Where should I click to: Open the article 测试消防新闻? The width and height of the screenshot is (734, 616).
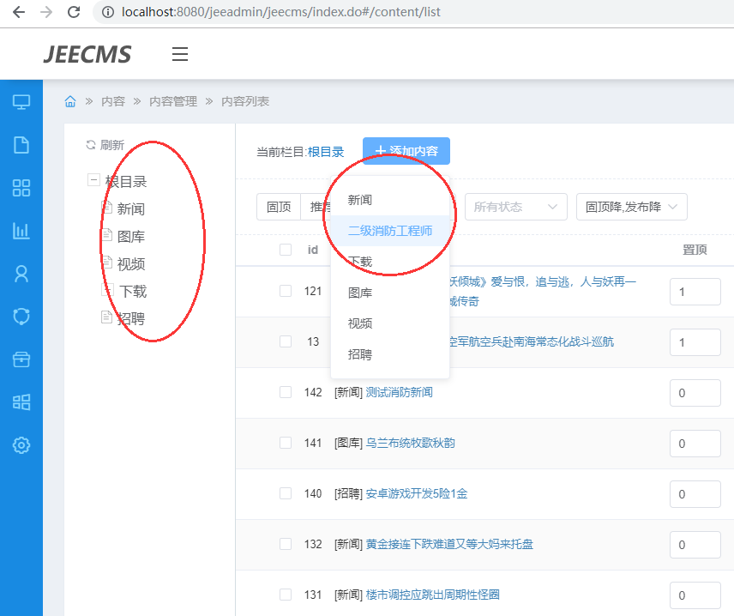pos(399,392)
